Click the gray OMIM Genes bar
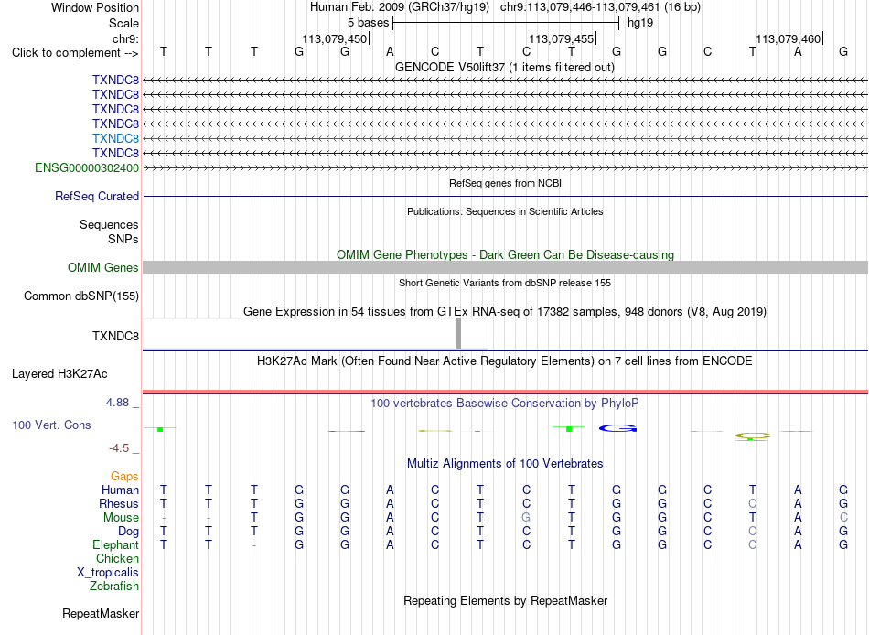 click(x=505, y=268)
